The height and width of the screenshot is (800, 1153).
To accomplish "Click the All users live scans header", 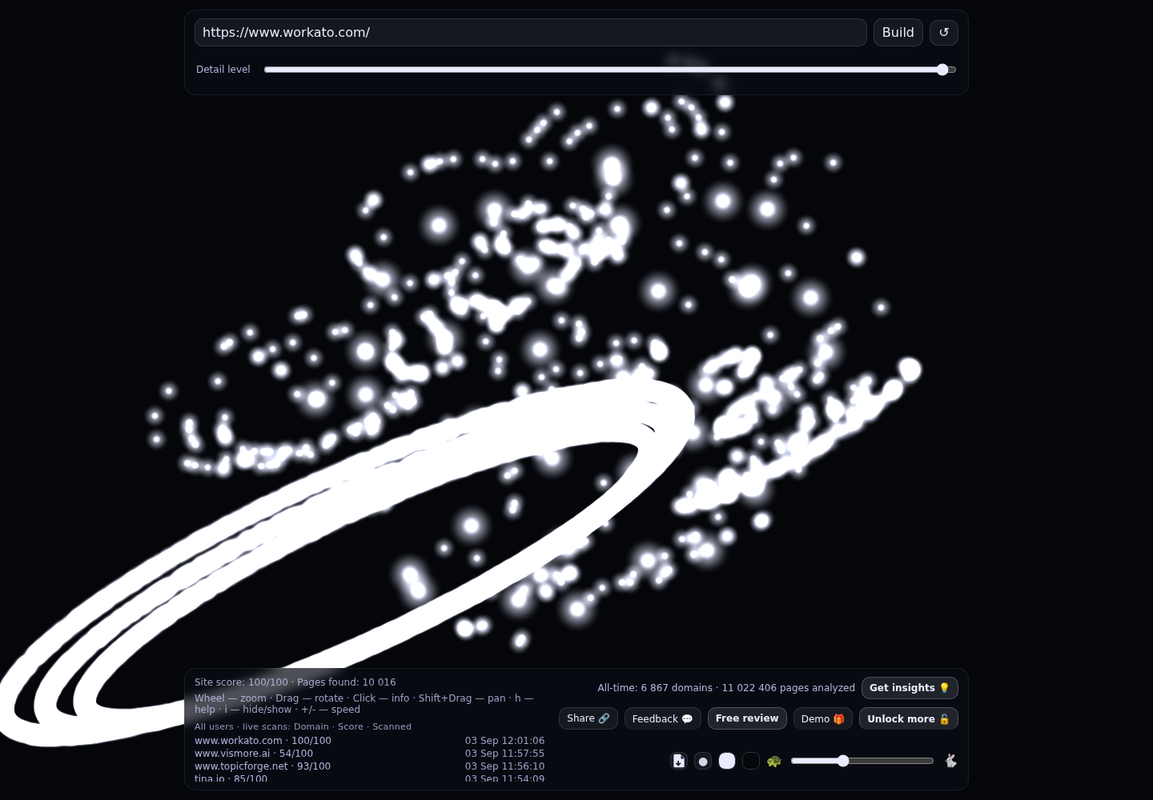I will (x=303, y=726).
